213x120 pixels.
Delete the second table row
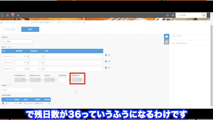pyautogui.click(x=109, y=61)
